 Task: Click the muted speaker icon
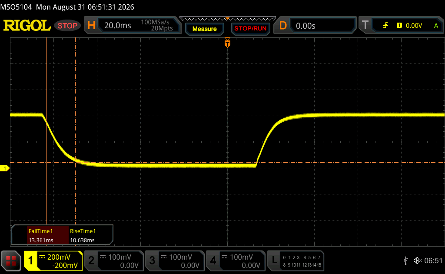tap(418, 261)
